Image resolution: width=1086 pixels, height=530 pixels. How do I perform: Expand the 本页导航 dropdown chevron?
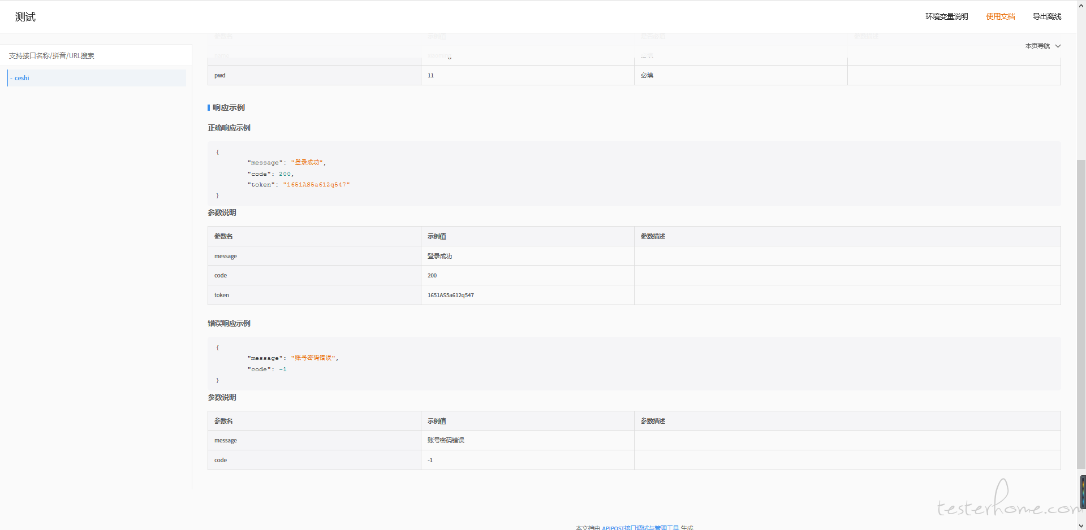(x=1058, y=46)
